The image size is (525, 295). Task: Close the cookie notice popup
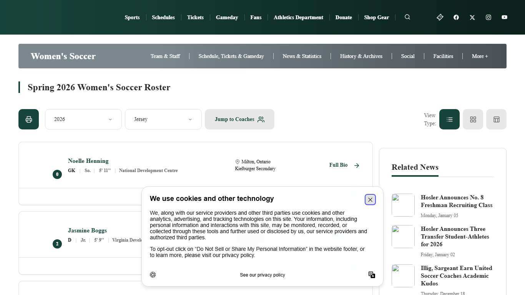pos(370,200)
